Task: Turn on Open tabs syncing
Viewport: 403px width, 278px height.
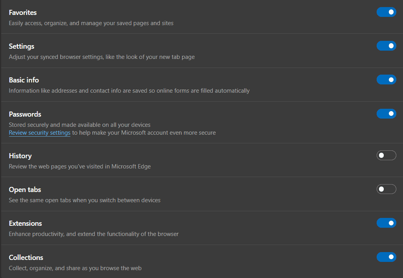Action: [x=386, y=189]
